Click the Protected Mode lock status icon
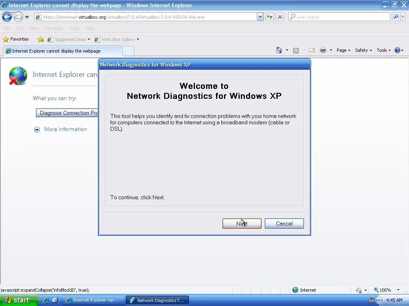This screenshot has height=306, width=409. (359, 290)
